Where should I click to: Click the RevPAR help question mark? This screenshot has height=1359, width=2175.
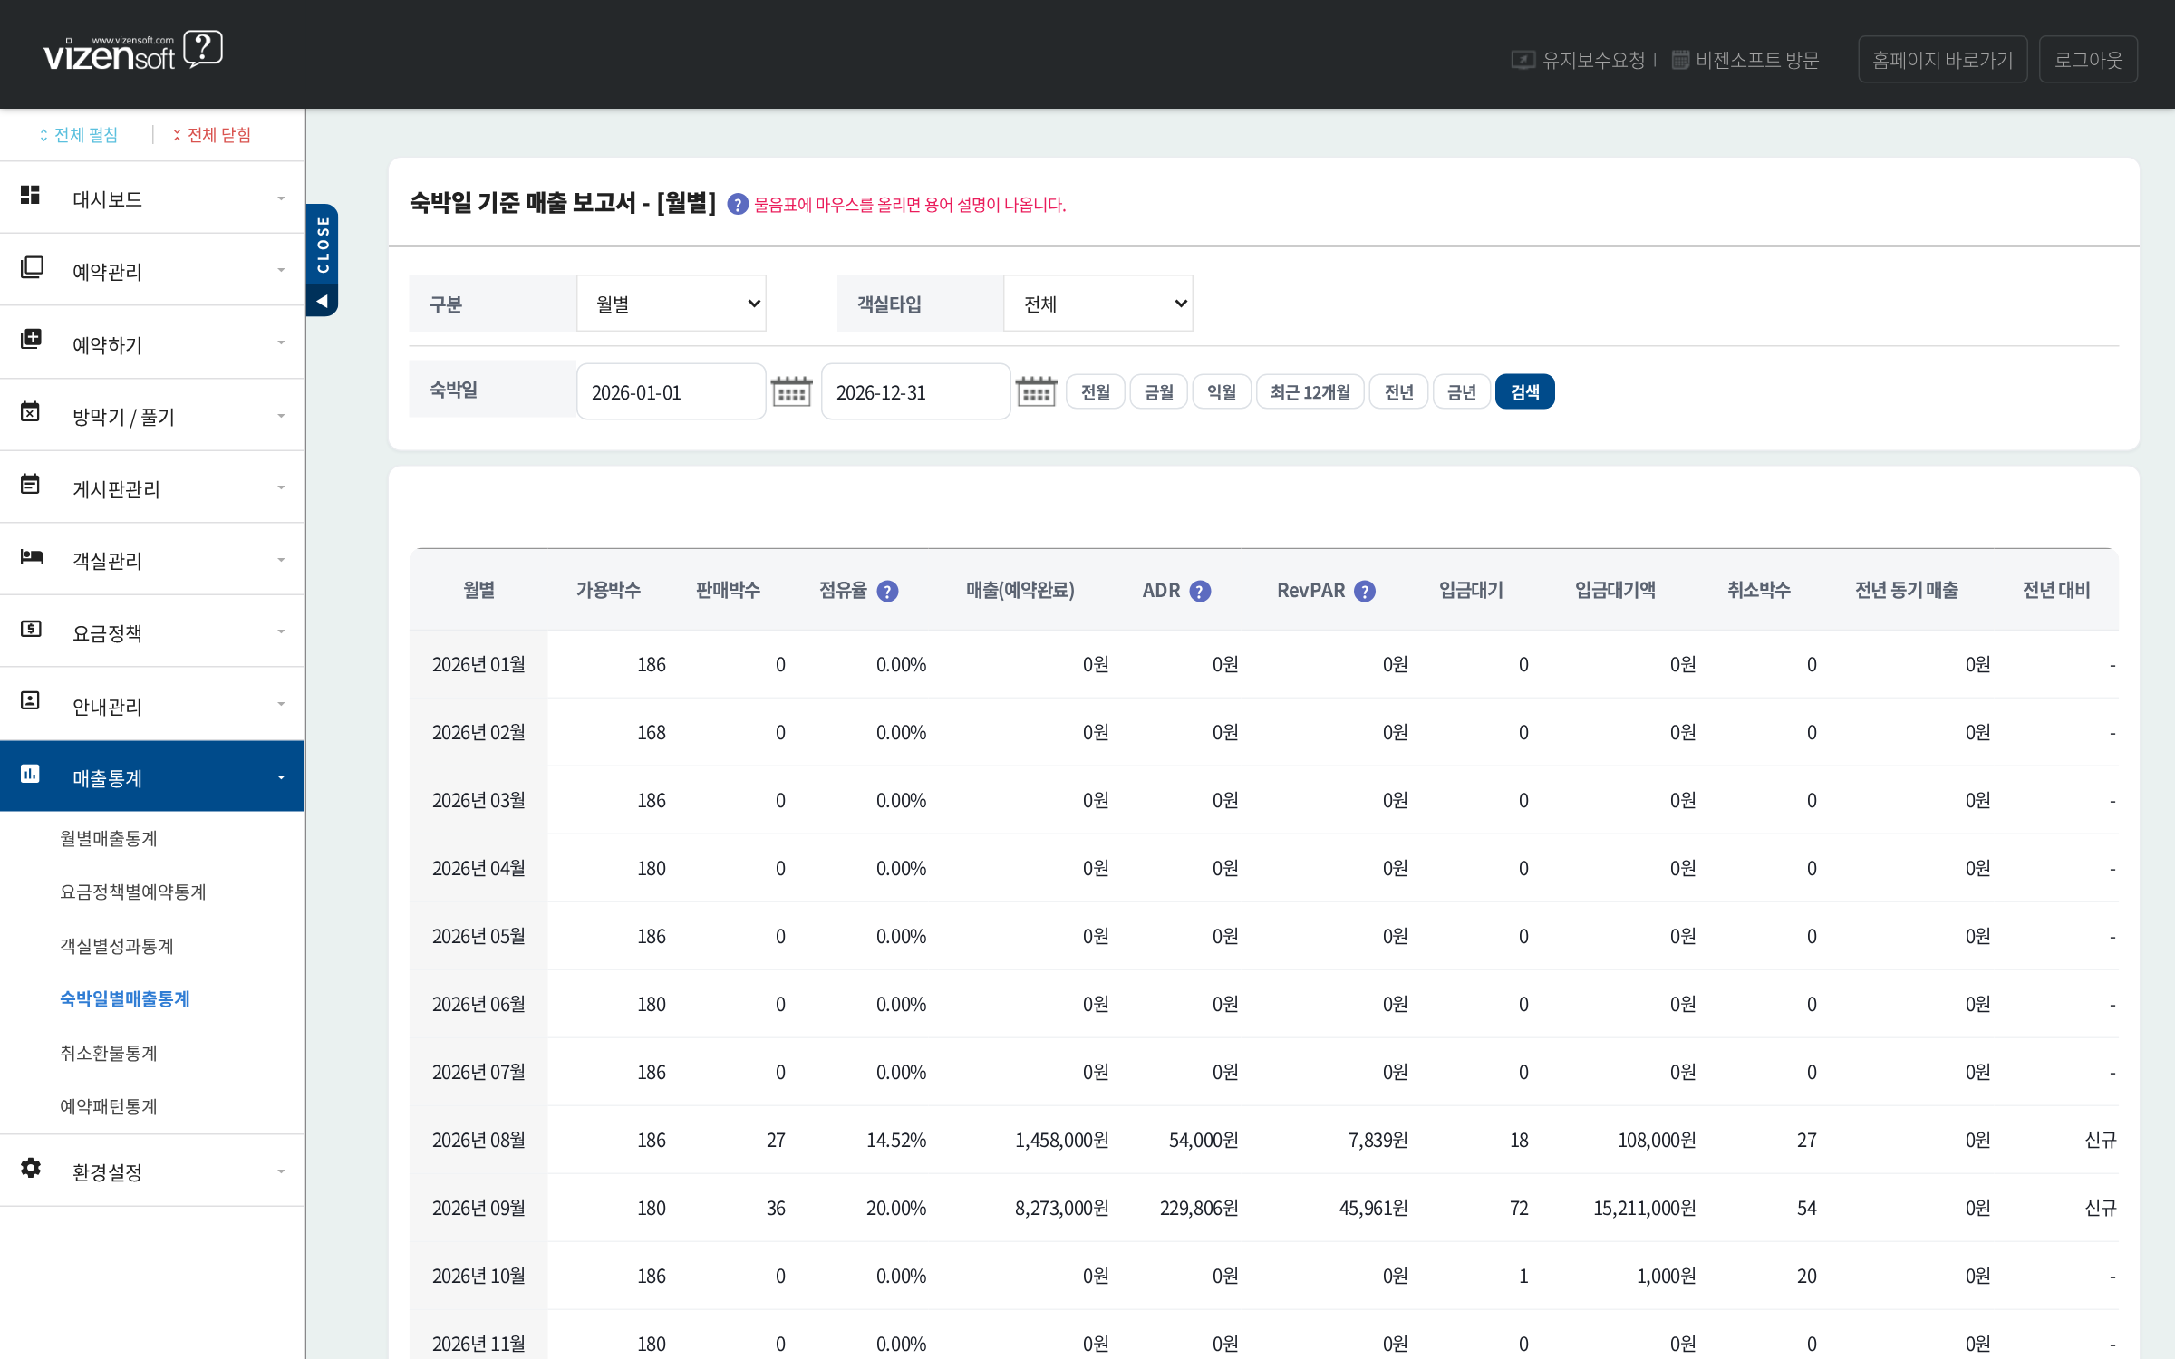[1365, 592]
